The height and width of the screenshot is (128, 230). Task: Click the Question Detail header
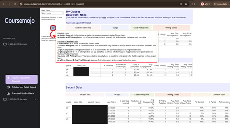(219, 95)
